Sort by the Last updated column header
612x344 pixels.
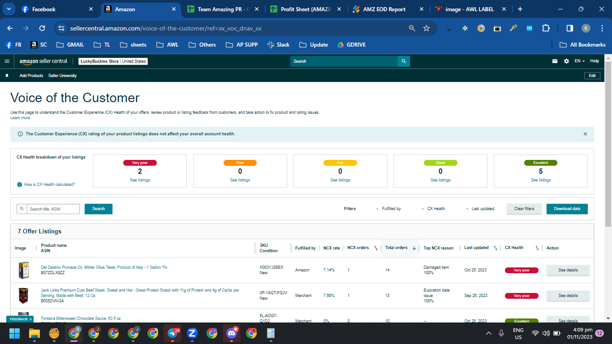pyautogui.click(x=495, y=248)
